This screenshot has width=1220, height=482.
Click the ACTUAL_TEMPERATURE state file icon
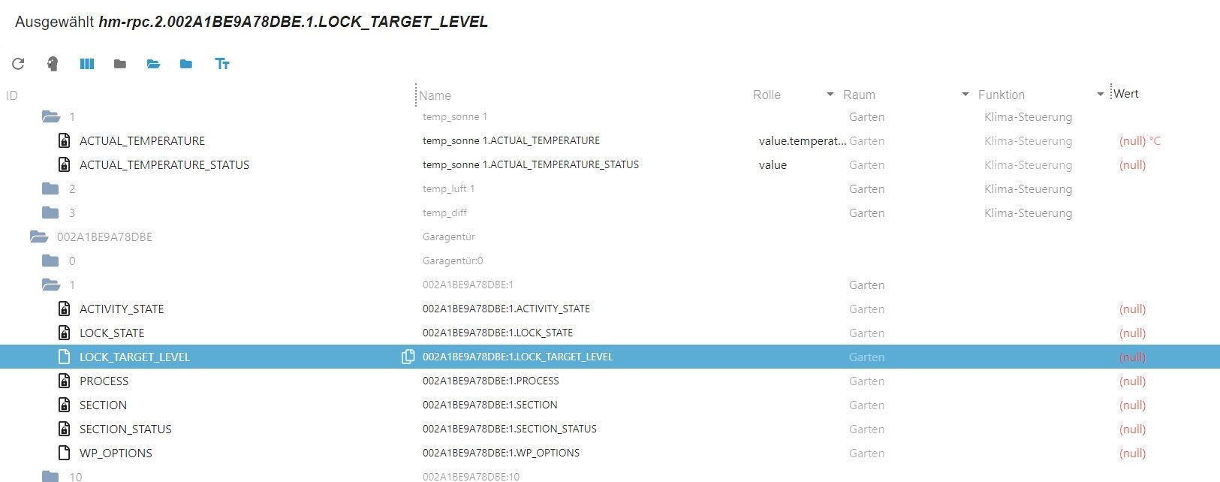pos(65,140)
